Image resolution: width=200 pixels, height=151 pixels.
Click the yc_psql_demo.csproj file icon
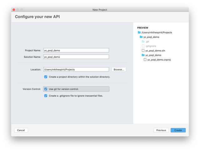(145, 59)
